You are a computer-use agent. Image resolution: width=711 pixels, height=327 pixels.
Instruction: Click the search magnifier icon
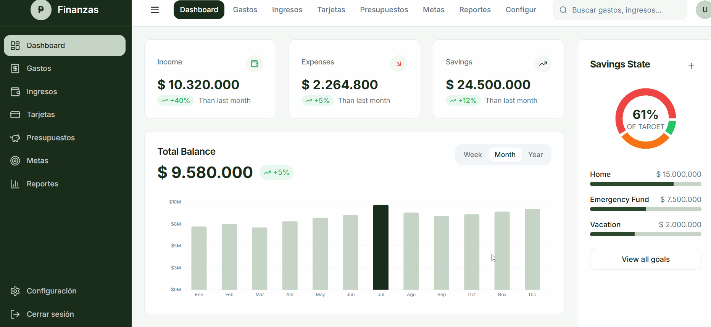point(563,10)
